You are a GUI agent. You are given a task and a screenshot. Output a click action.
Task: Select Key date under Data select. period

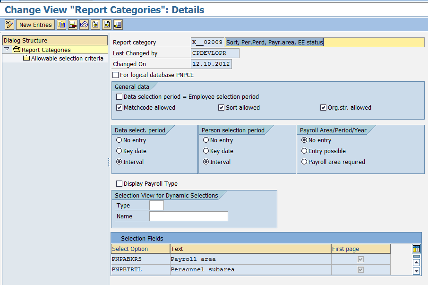[119, 151]
